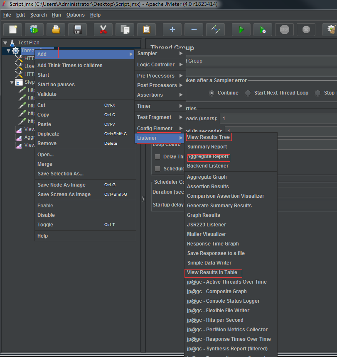The image size is (337, 357).
Task: Open the Edit menu
Action: pyautogui.click(x=20, y=15)
